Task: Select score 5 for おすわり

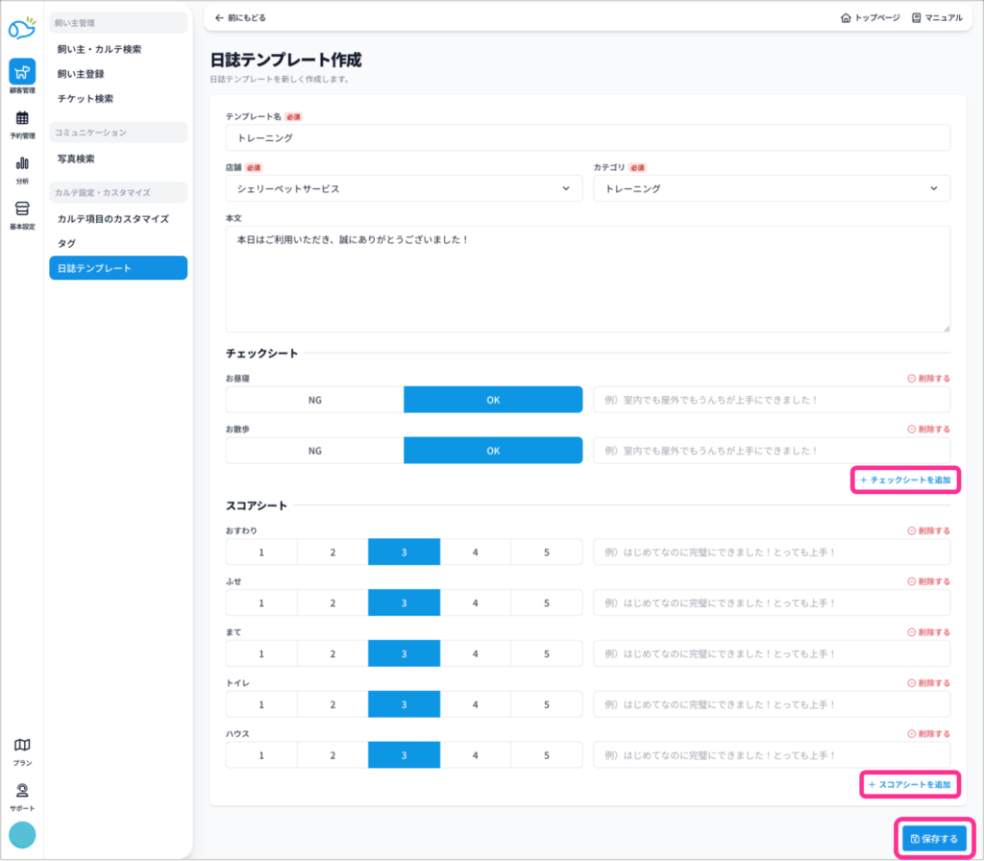Action: point(546,553)
